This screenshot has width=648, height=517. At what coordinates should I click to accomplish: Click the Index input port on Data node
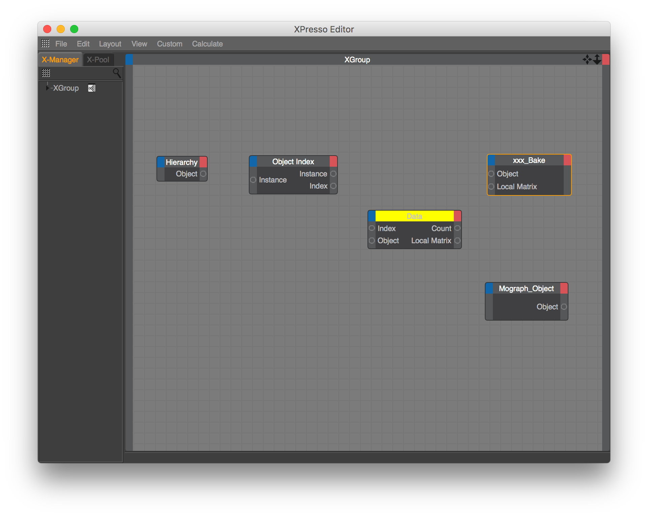coord(372,228)
